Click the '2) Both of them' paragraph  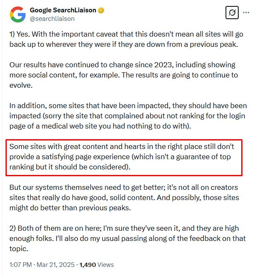pyautogui.click(x=128, y=238)
